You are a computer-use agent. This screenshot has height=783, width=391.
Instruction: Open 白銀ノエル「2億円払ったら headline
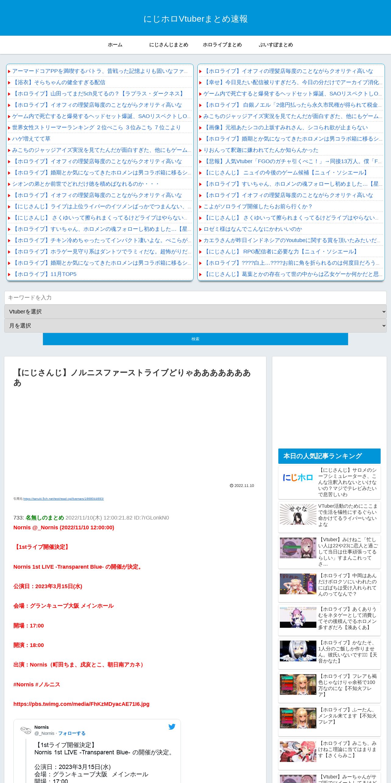[293, 105]
